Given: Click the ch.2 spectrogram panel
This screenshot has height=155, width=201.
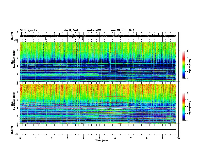Looking at the screenshot, I should [x=98, y=104].
